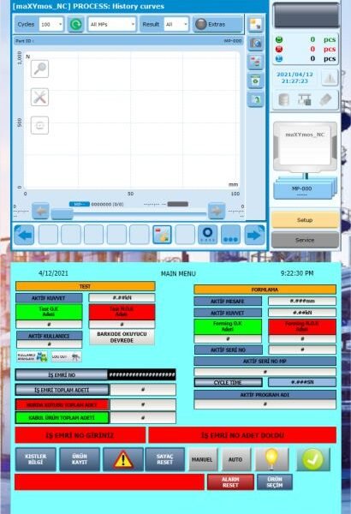Click the blue right arrow navigation icon
Image resolution: width=351 pixels, height=514 pixels.
(254, 235)
